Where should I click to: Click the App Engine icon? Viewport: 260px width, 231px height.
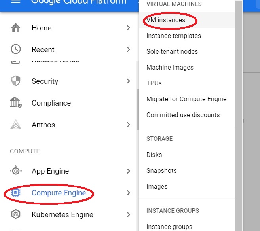(16, 171)
